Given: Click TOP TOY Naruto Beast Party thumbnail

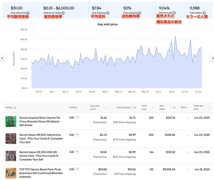Looking at the screenshot, I should 11,173.
